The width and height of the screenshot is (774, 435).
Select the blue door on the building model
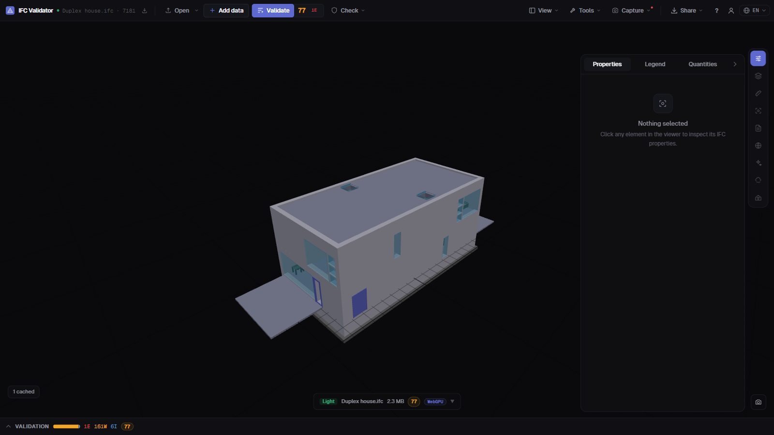tap(359, 303)
